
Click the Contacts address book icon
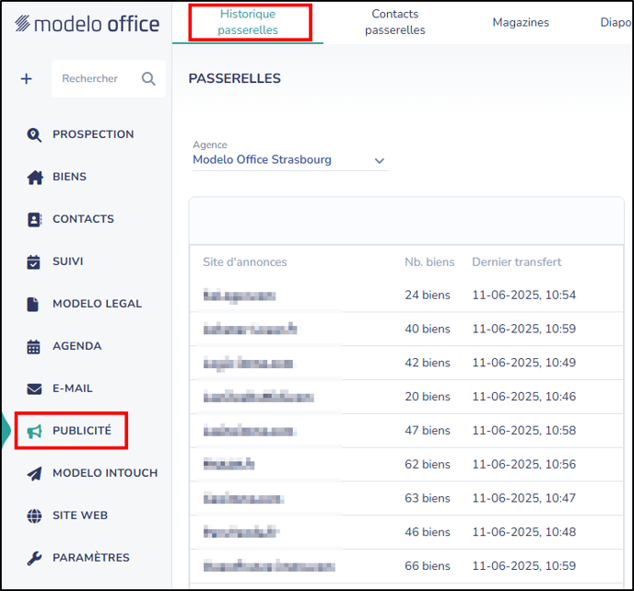point(34,219)
